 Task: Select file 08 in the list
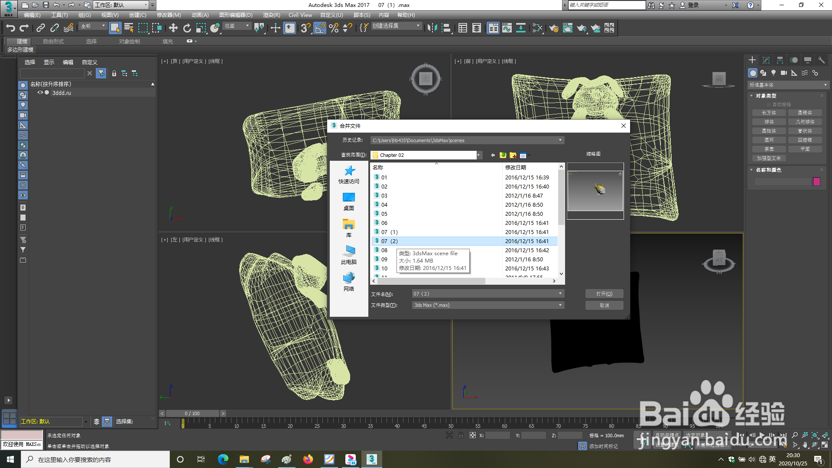pos(384,250)
